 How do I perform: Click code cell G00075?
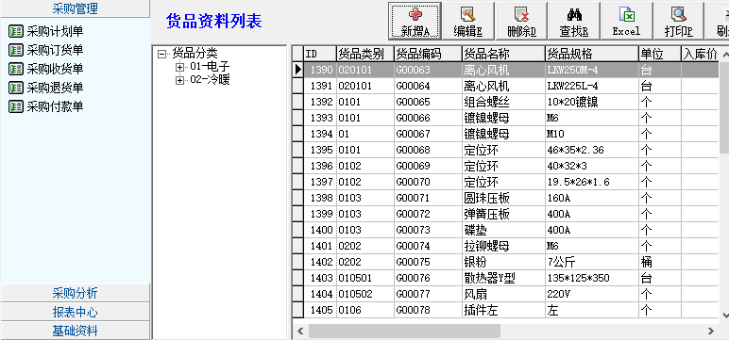click(428, 262)
